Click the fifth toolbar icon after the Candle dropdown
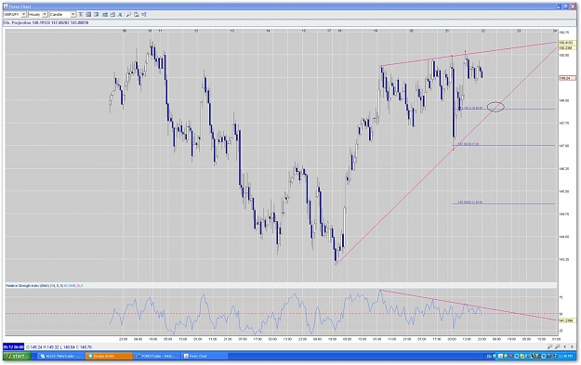Image resolution: width=581 pixels, height=365 pixels. click(x=112, y=14)
